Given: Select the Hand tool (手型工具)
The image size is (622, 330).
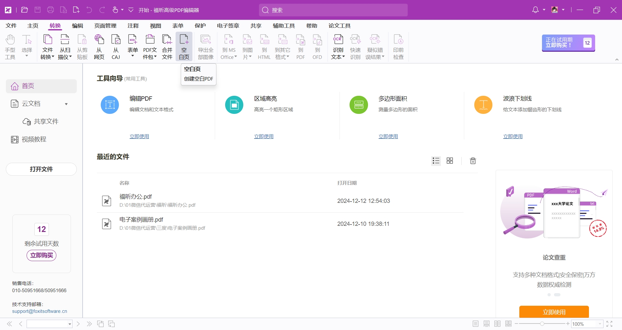Looking at the screenshot, I should pyautogui.click(x=10, y=47).
